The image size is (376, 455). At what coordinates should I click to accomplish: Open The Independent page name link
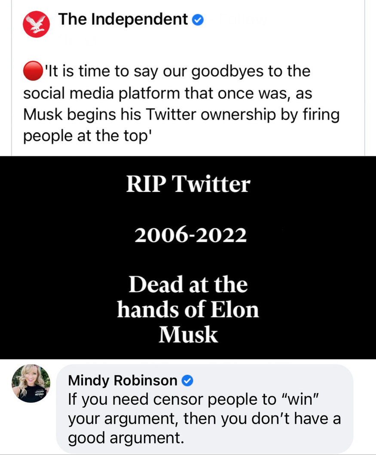(123, 19)
